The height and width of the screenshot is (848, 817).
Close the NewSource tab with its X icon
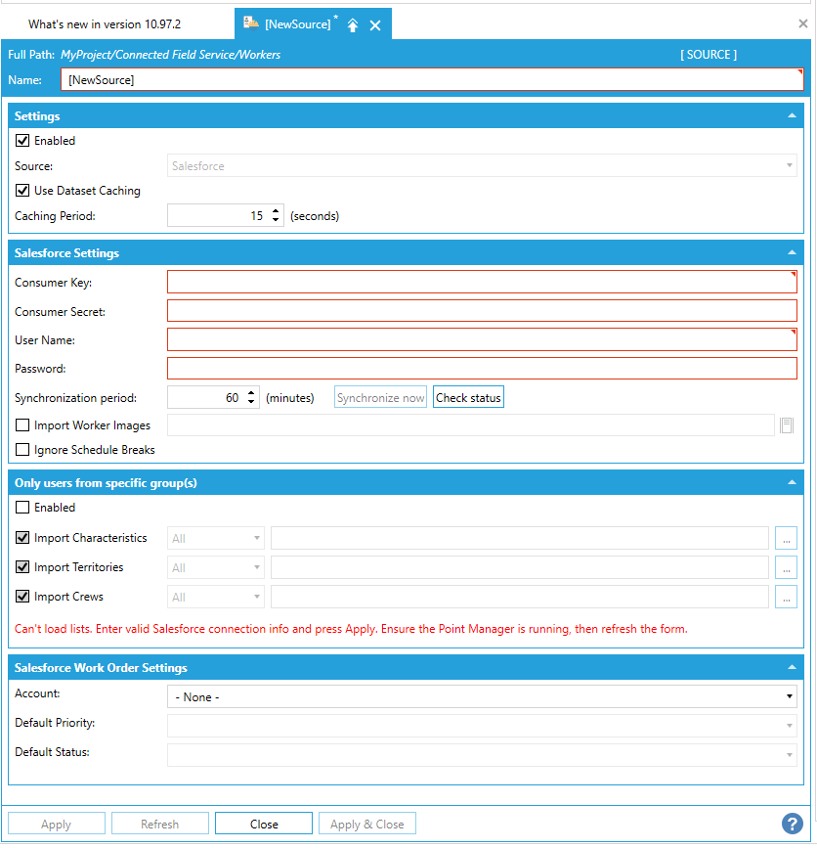click(375, 25)
